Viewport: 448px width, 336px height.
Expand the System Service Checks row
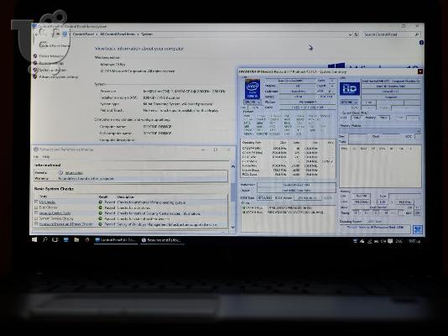click(x=36, y=218)
